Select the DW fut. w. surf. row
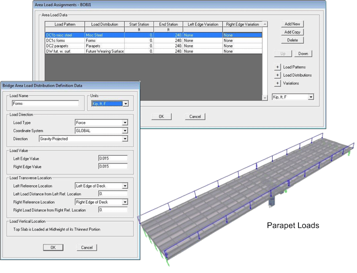This screenshot has width=357, height=273. point(64,51)
